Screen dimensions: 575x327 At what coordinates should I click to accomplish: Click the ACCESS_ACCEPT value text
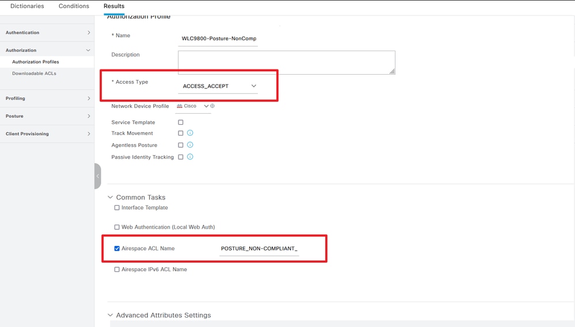tap(205, 86)
